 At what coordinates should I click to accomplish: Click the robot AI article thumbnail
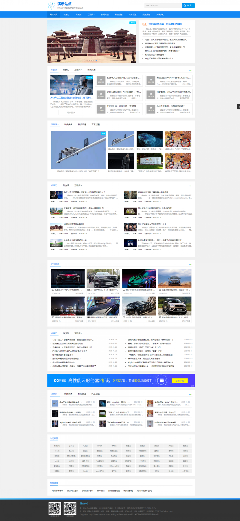click(x=71, y=85)
